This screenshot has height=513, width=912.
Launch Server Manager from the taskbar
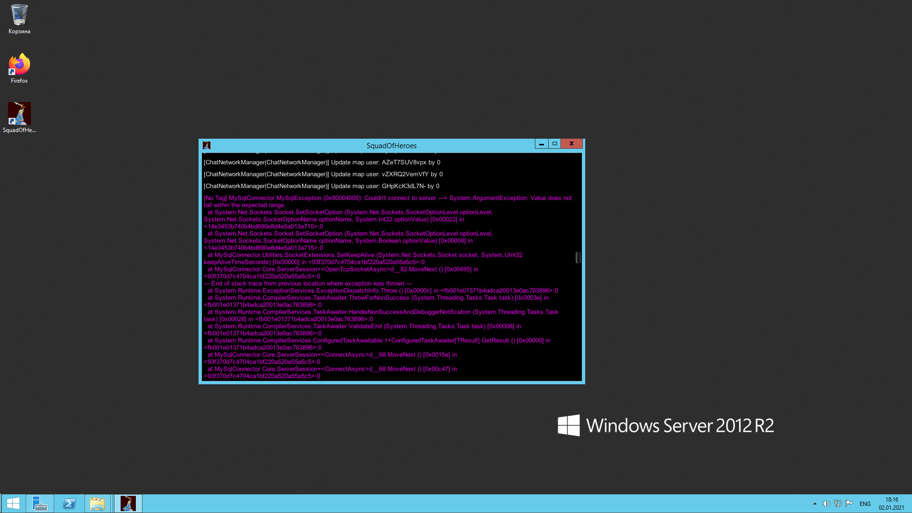[x=39, y=503]
